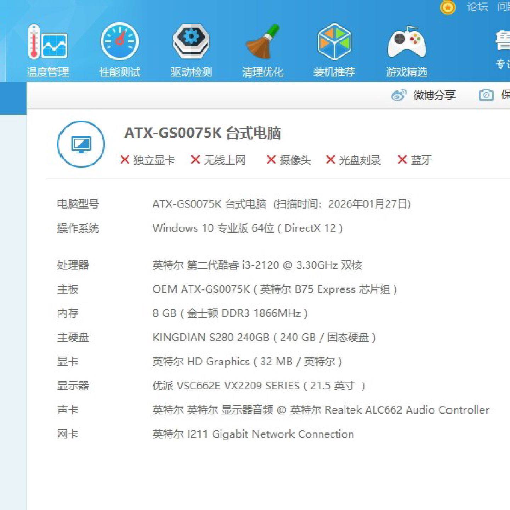Open the 清理优化 broom icon
Viewport: 510px width, 510px height.
[263, 42]
